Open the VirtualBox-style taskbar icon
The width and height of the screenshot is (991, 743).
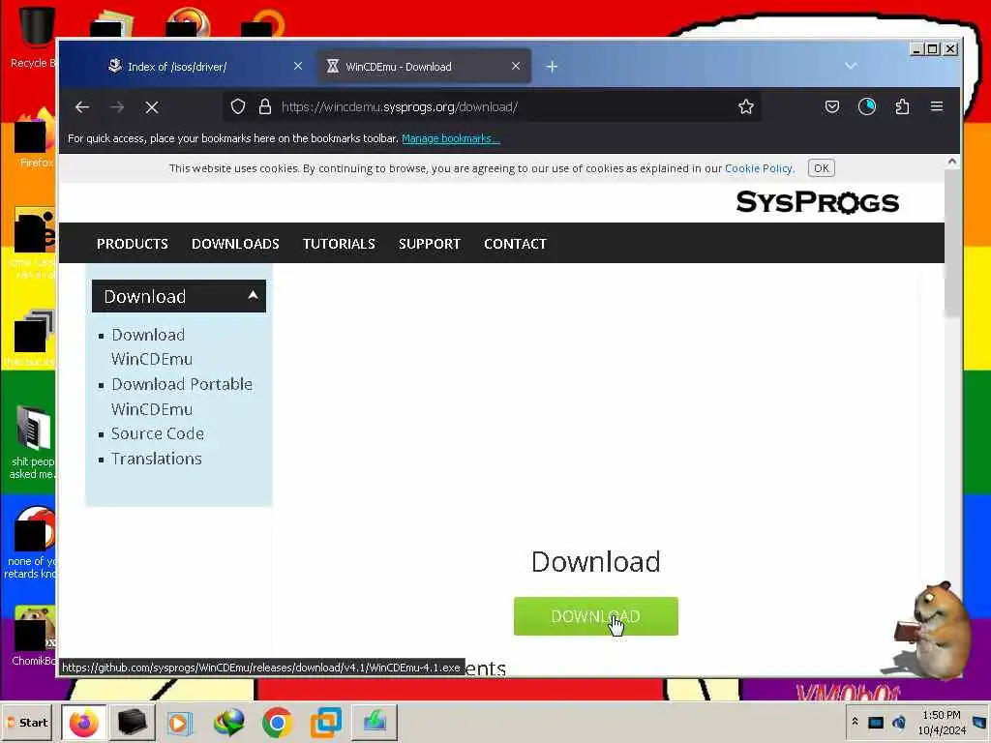tap(326, 722)
